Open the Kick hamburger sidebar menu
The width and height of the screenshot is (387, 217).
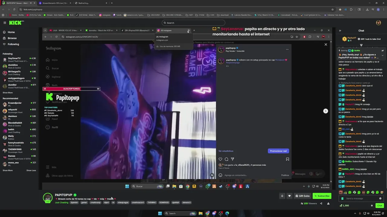pos(5,23)
